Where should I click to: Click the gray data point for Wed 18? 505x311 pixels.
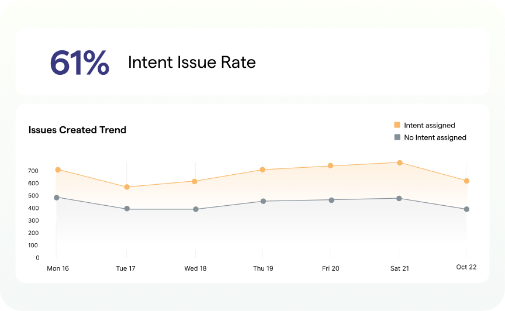pos(196,209)
